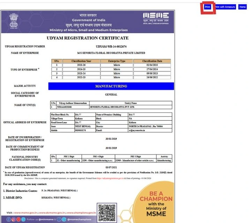Click the Enterprise Type column header
Image resolution: width=249 pixels, height=223 pixels.
click(117, 61)
